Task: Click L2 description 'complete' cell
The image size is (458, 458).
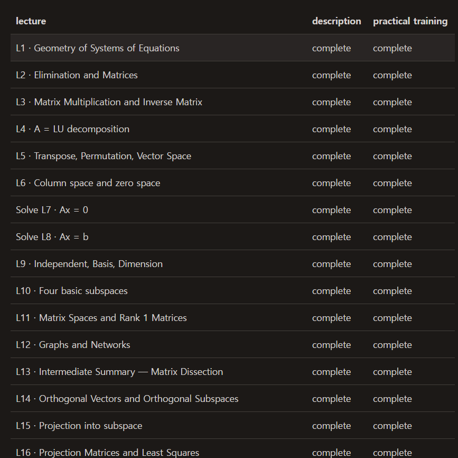Action: click(x=331, y=75)
